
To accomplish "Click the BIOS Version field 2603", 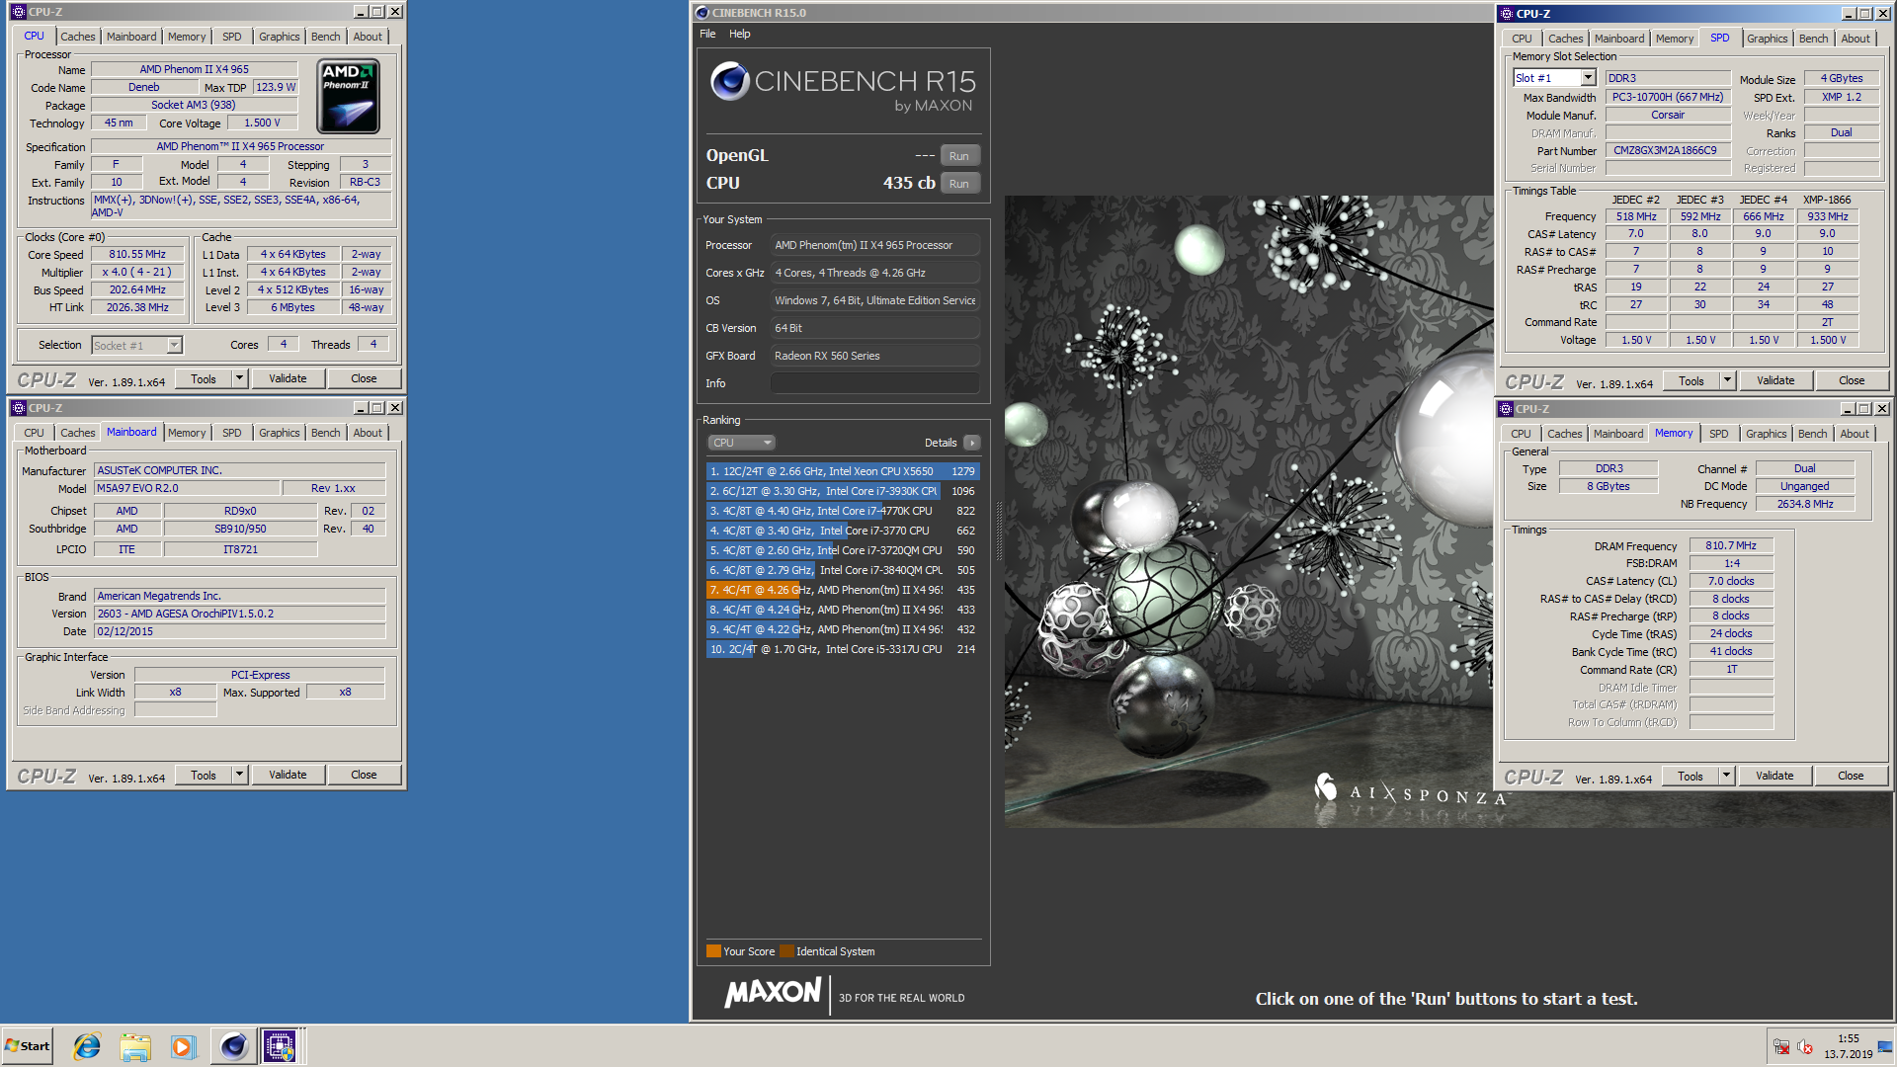I will tap(240, 614).
